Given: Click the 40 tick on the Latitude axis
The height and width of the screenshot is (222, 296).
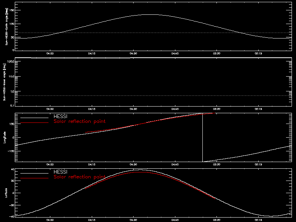Looking at the screenshot, I should [x=13, y=169].
